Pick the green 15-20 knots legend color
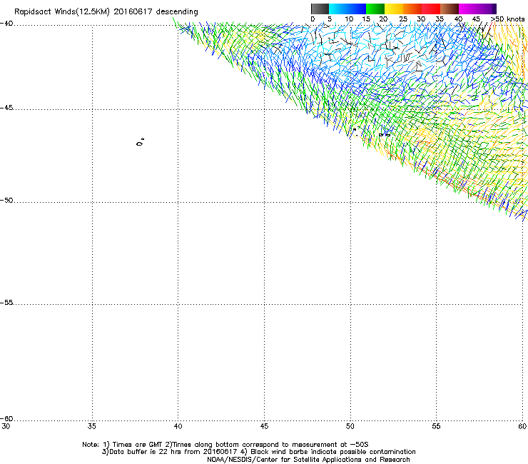The image size is (528, 464). tap(375, 9)
